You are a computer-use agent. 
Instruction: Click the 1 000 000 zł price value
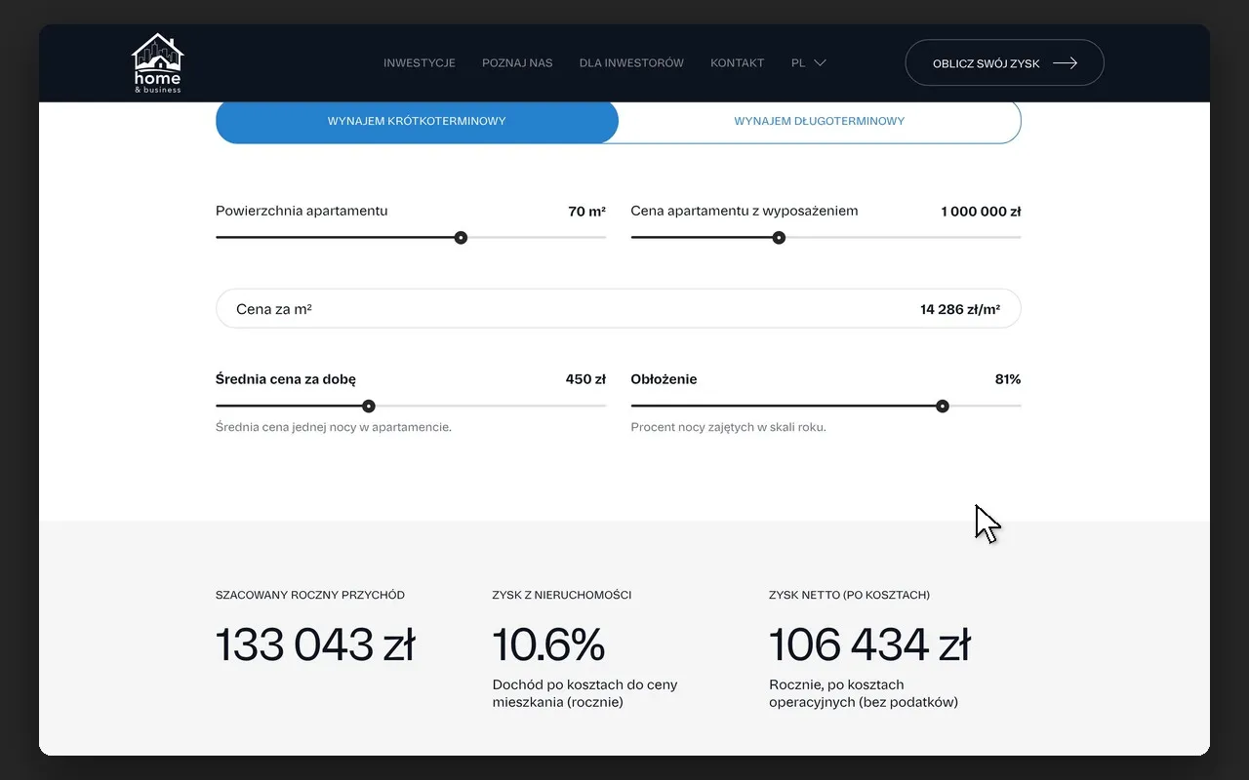tap(982, 212)
